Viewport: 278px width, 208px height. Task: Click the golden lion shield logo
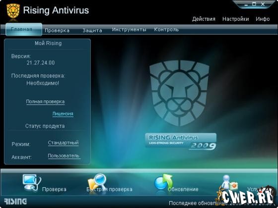click(13, 11)
